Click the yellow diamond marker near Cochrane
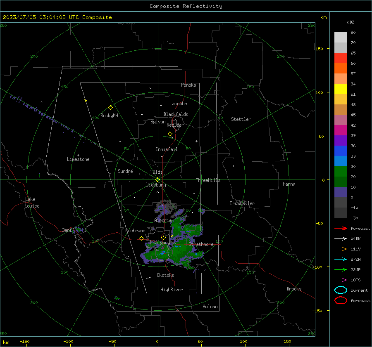 (142, 238)
